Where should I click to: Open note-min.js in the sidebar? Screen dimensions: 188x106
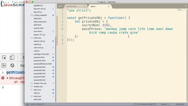pyautogui.click(x=38, y=48)
